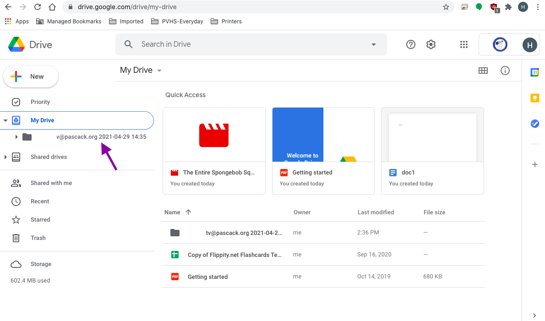Image resolution: width=545 pixels, height=321 pixels.
Task: Select Copy of Flippity.net Flashcards row
Action: tap(323, 255)
